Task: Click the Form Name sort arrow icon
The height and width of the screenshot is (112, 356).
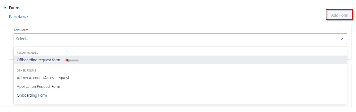Action: [28, 17]
